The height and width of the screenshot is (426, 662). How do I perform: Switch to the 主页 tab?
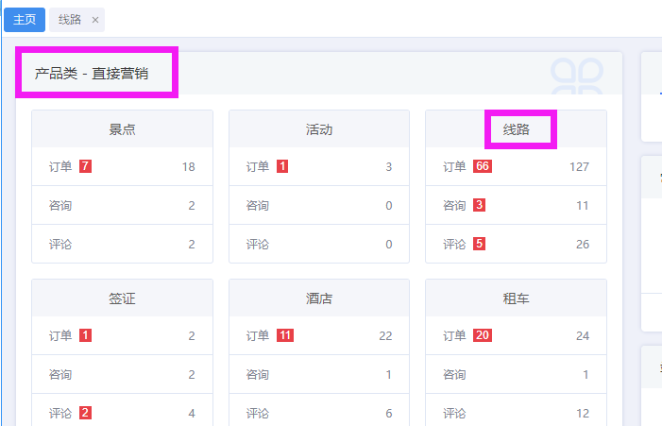coord(25,19)
